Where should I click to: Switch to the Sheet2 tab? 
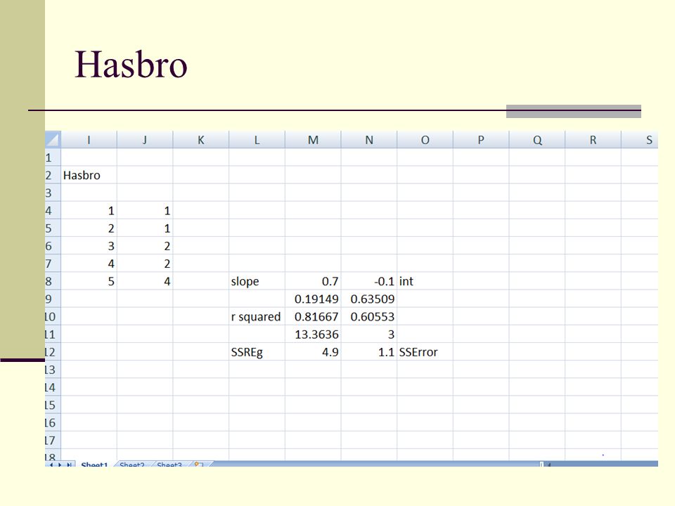[x=131, y=465]
